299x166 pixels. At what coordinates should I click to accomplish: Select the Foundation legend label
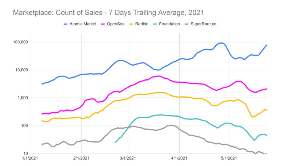tap(170, 24)
